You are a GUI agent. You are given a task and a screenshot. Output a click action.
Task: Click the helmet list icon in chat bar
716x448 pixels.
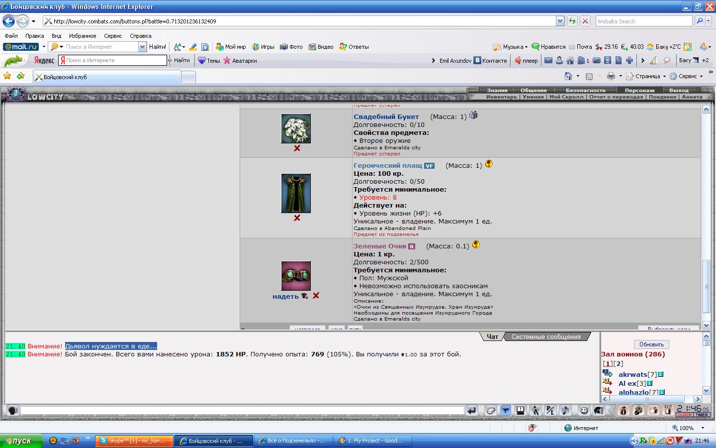click(x=599, y=411)
